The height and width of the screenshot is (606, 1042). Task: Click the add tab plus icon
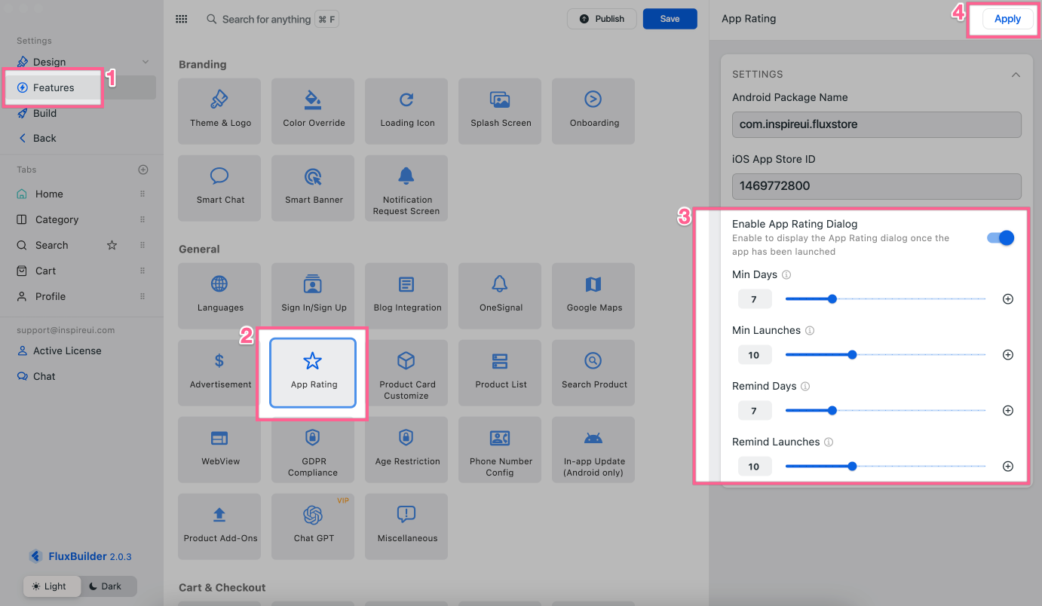(143, 170)
